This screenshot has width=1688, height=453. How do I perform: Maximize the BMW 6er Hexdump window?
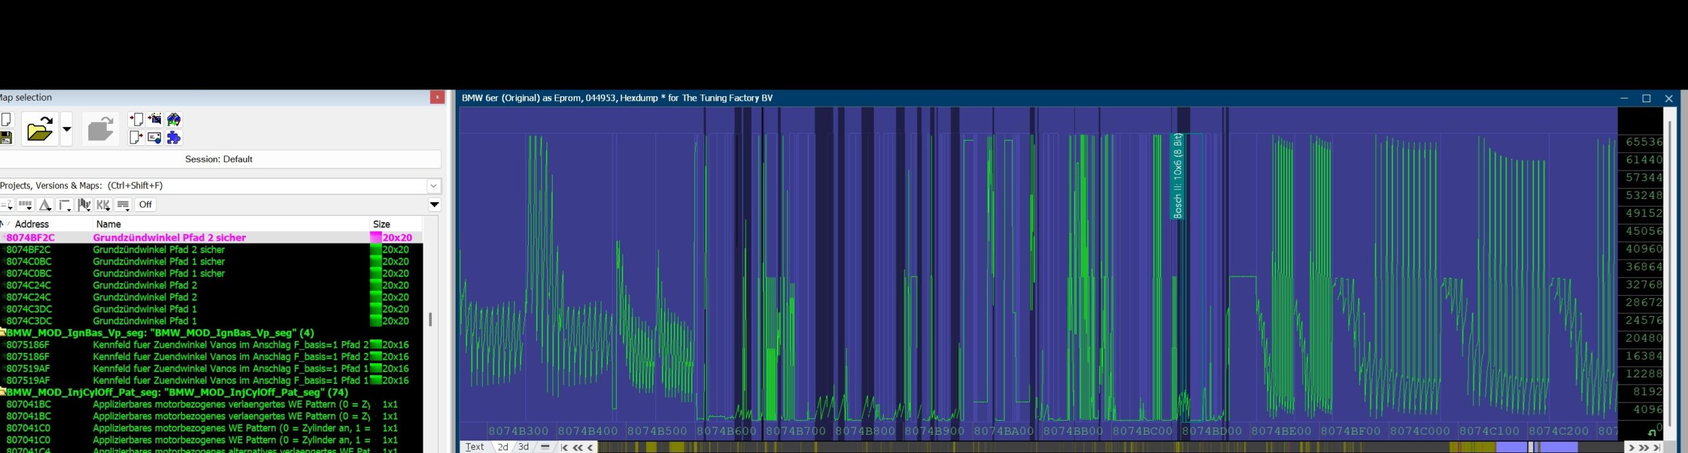pyautogui.click(x=1646, y=98)
